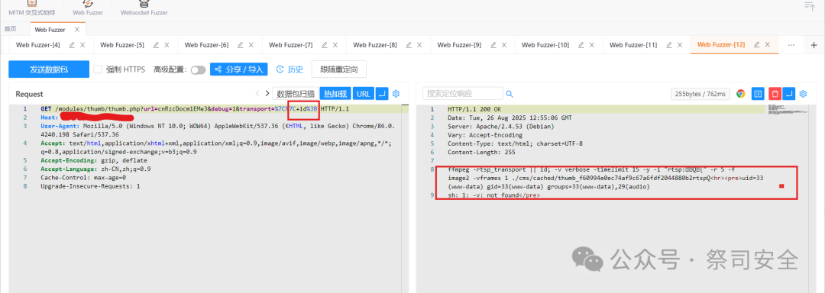The width and height of the screenshot is (825, 293).
Task: Close the Web Fuzzer-[7] sub-tab
Action: click(x=335, y=45)
